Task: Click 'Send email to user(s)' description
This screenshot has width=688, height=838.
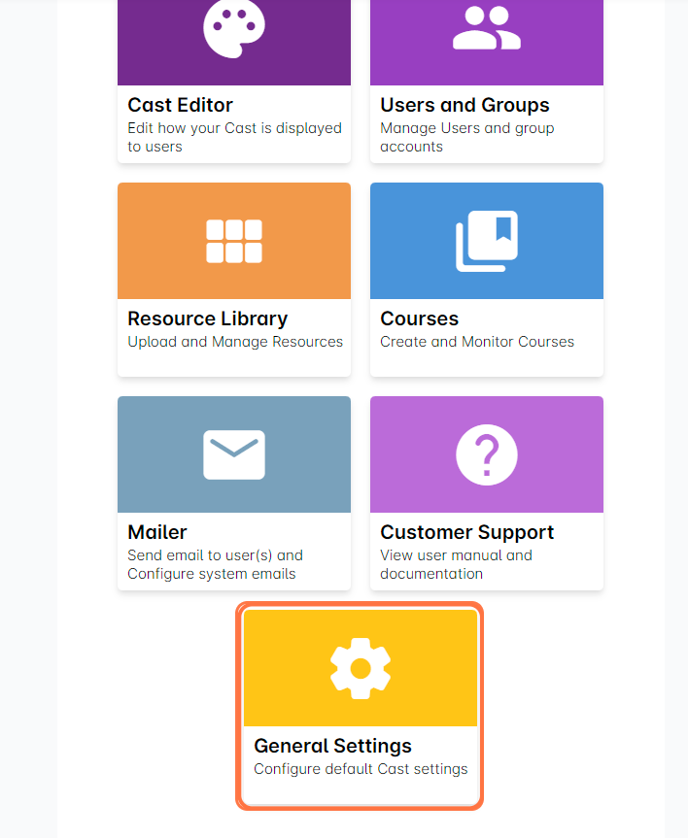Action: pos(216,555)
